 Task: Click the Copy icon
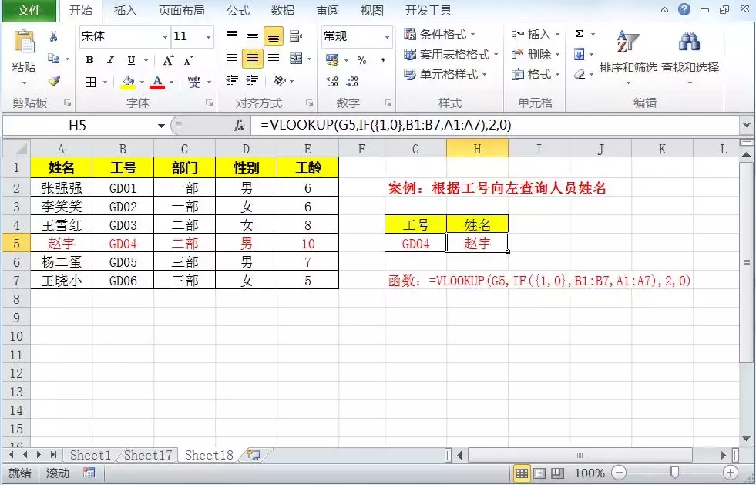tap(53, 59)
